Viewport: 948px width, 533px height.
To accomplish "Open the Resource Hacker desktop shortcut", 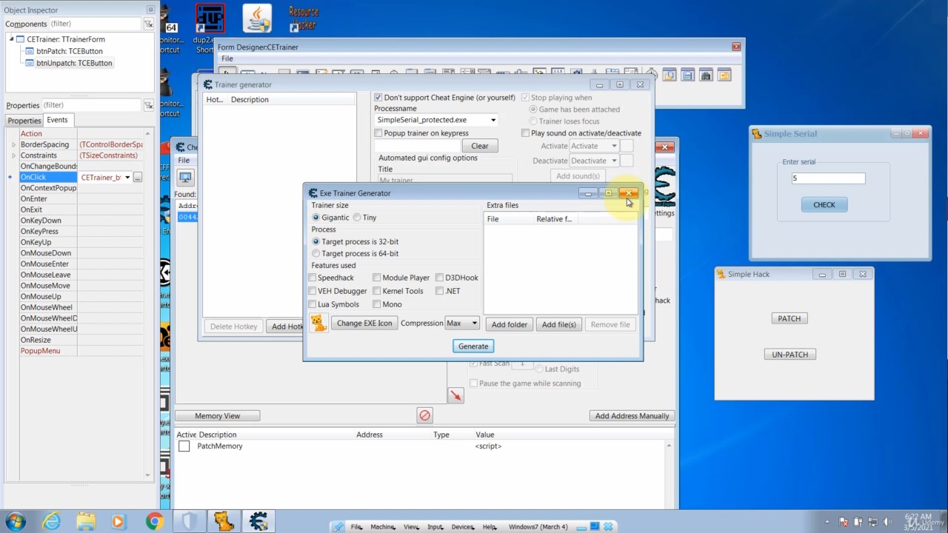I will point(304,19).
